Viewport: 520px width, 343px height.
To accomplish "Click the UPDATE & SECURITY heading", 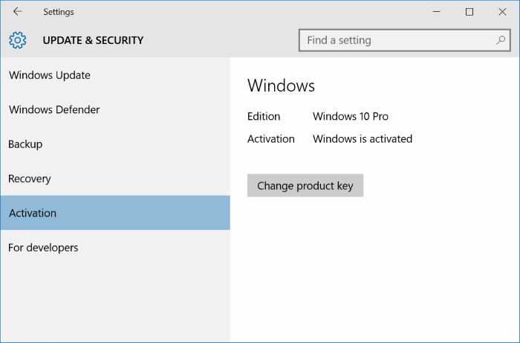I will tap(93, 40).
